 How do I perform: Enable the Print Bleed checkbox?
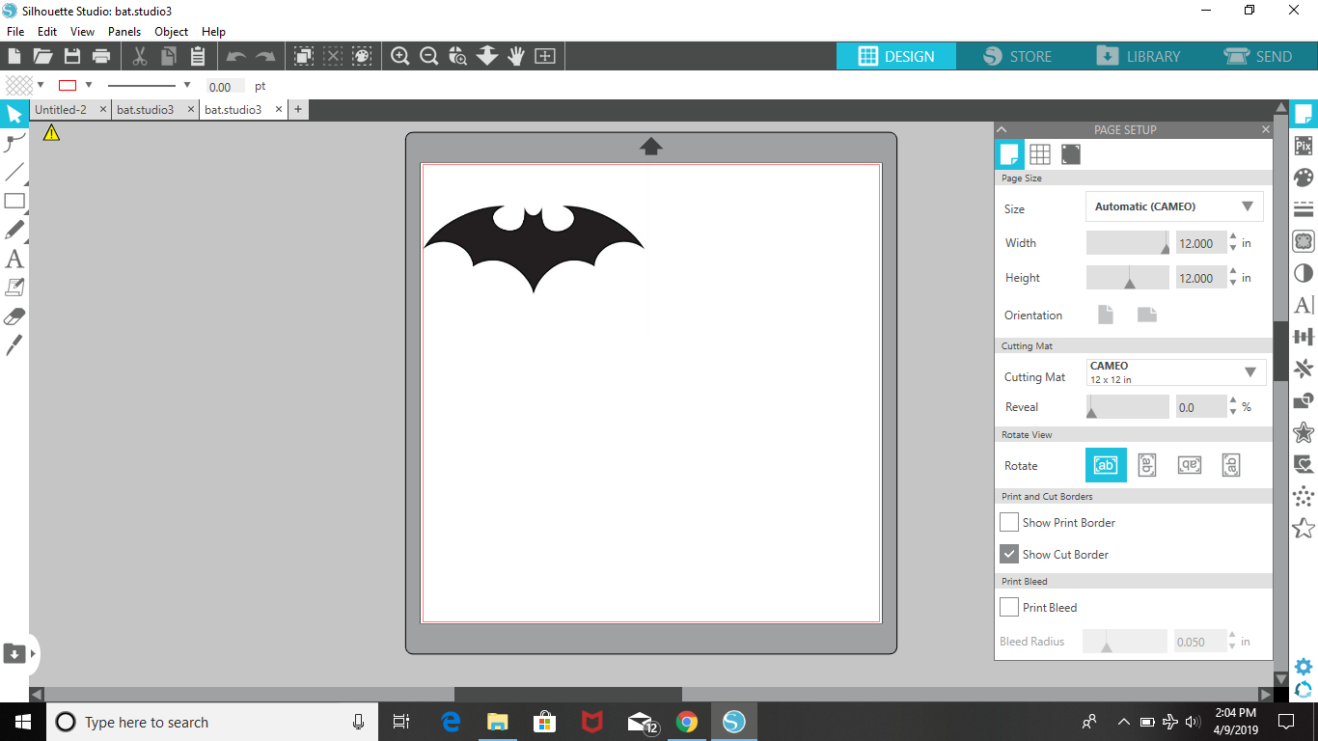point(1009,607)
